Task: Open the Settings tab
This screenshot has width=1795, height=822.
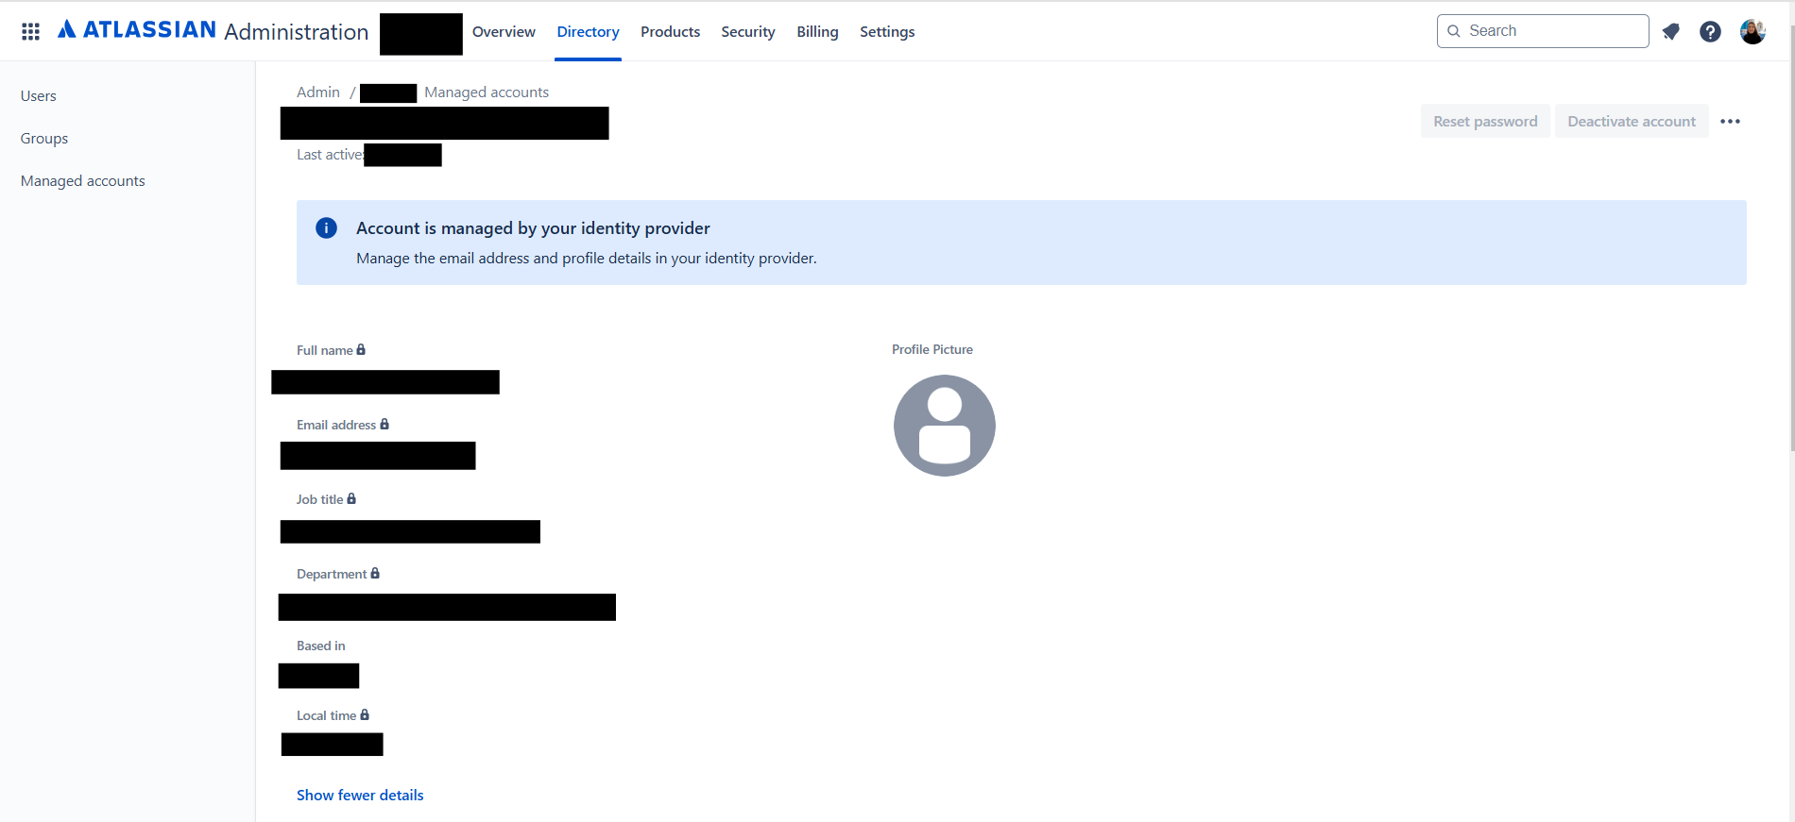Action: tap(887, 31)
